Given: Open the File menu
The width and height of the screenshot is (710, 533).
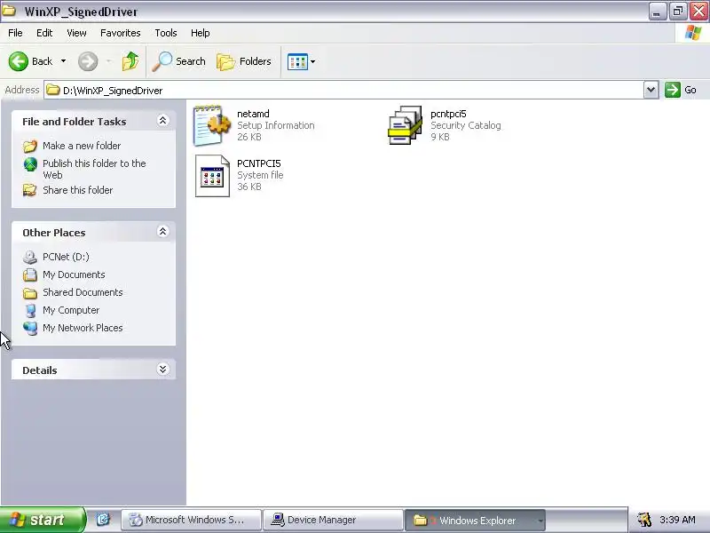Looking at the screenshot, I should click(x=15, y=33).
